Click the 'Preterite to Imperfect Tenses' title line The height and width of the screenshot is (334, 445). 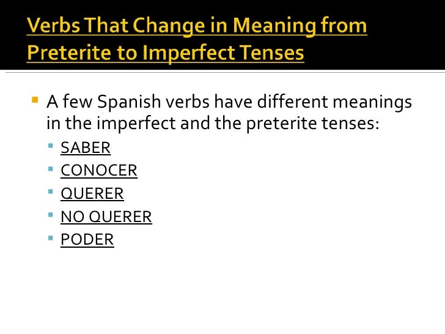click(165, 53)
